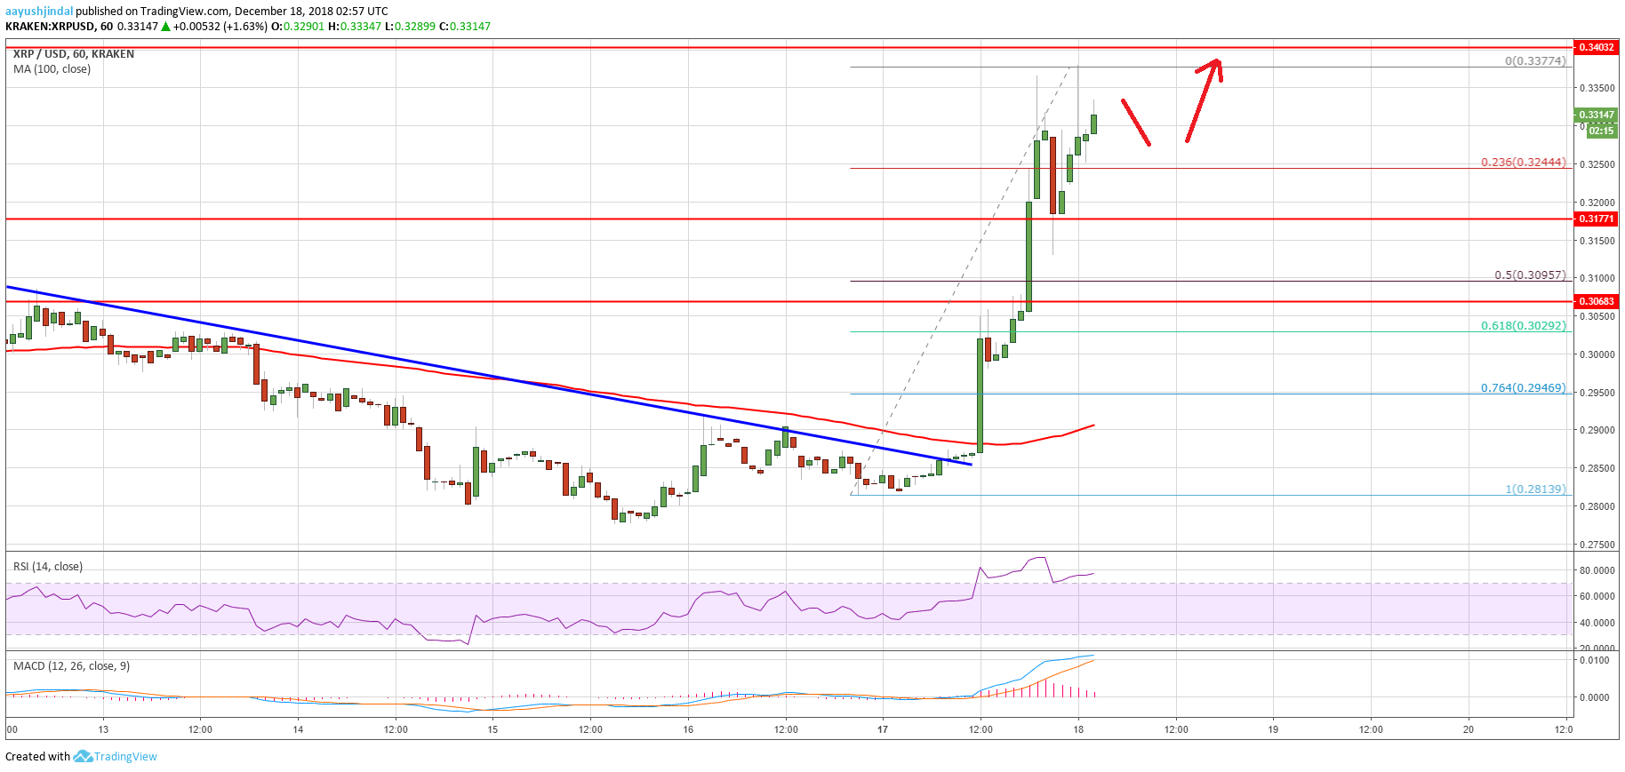This screenshot has height=772, width=1625.
Task: Click the RSI 40.0000 axis value
Action: click(x=1597, y=623)
